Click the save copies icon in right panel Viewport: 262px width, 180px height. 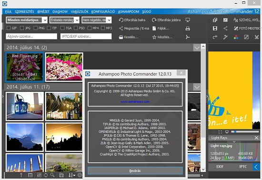(215, 20)
